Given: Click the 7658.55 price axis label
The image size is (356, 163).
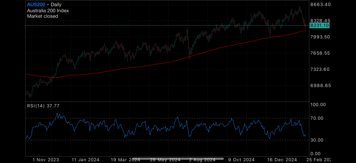Looking at the screenshot, I should tap(320, 53).
